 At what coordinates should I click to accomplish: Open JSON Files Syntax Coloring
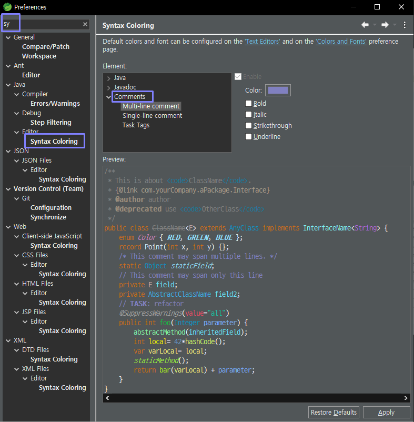click(x=63, y=179)
